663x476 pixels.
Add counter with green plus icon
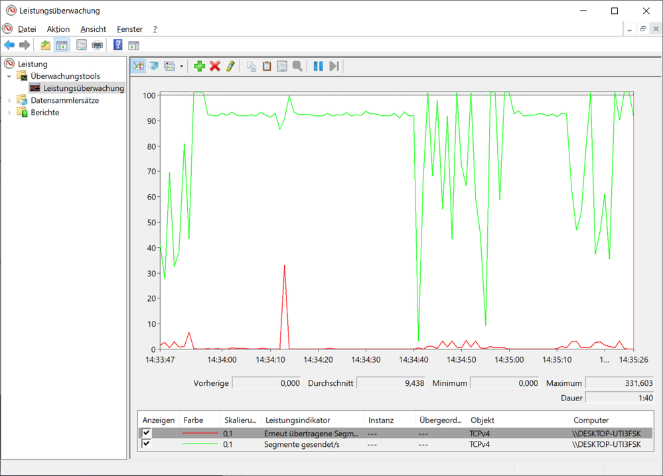[x=200, y=66]
